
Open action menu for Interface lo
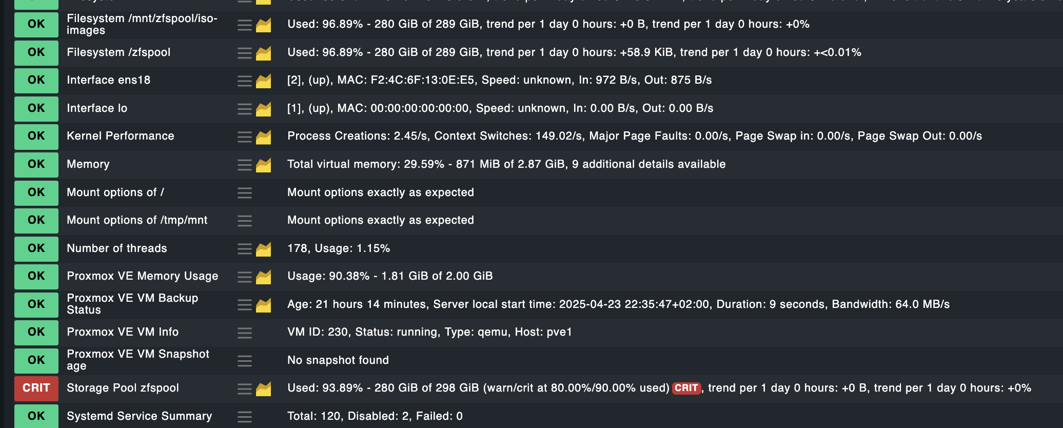coord(245,109)
